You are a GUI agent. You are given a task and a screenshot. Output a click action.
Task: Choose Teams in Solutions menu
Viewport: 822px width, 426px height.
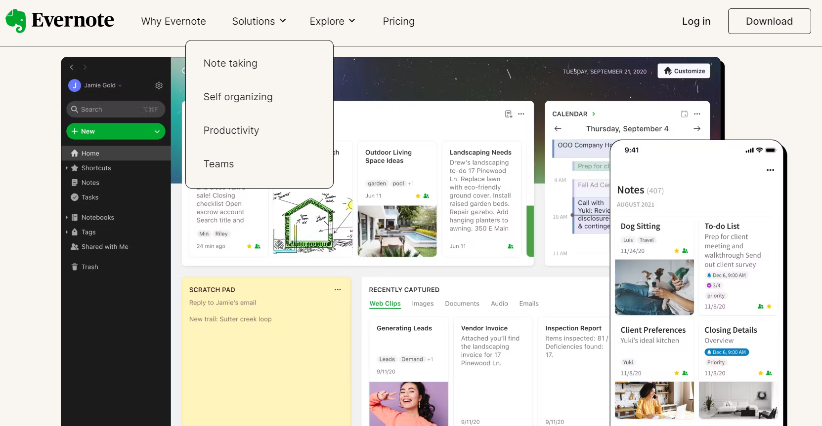point(218,164)
